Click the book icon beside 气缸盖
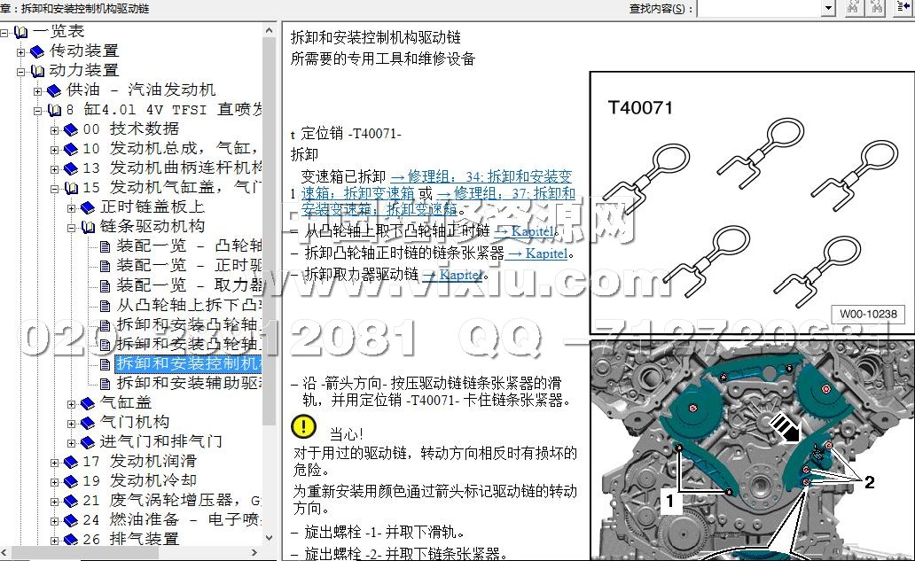This screenshot has width=915, height=561. pyautogui.click(x=87, y=403)
